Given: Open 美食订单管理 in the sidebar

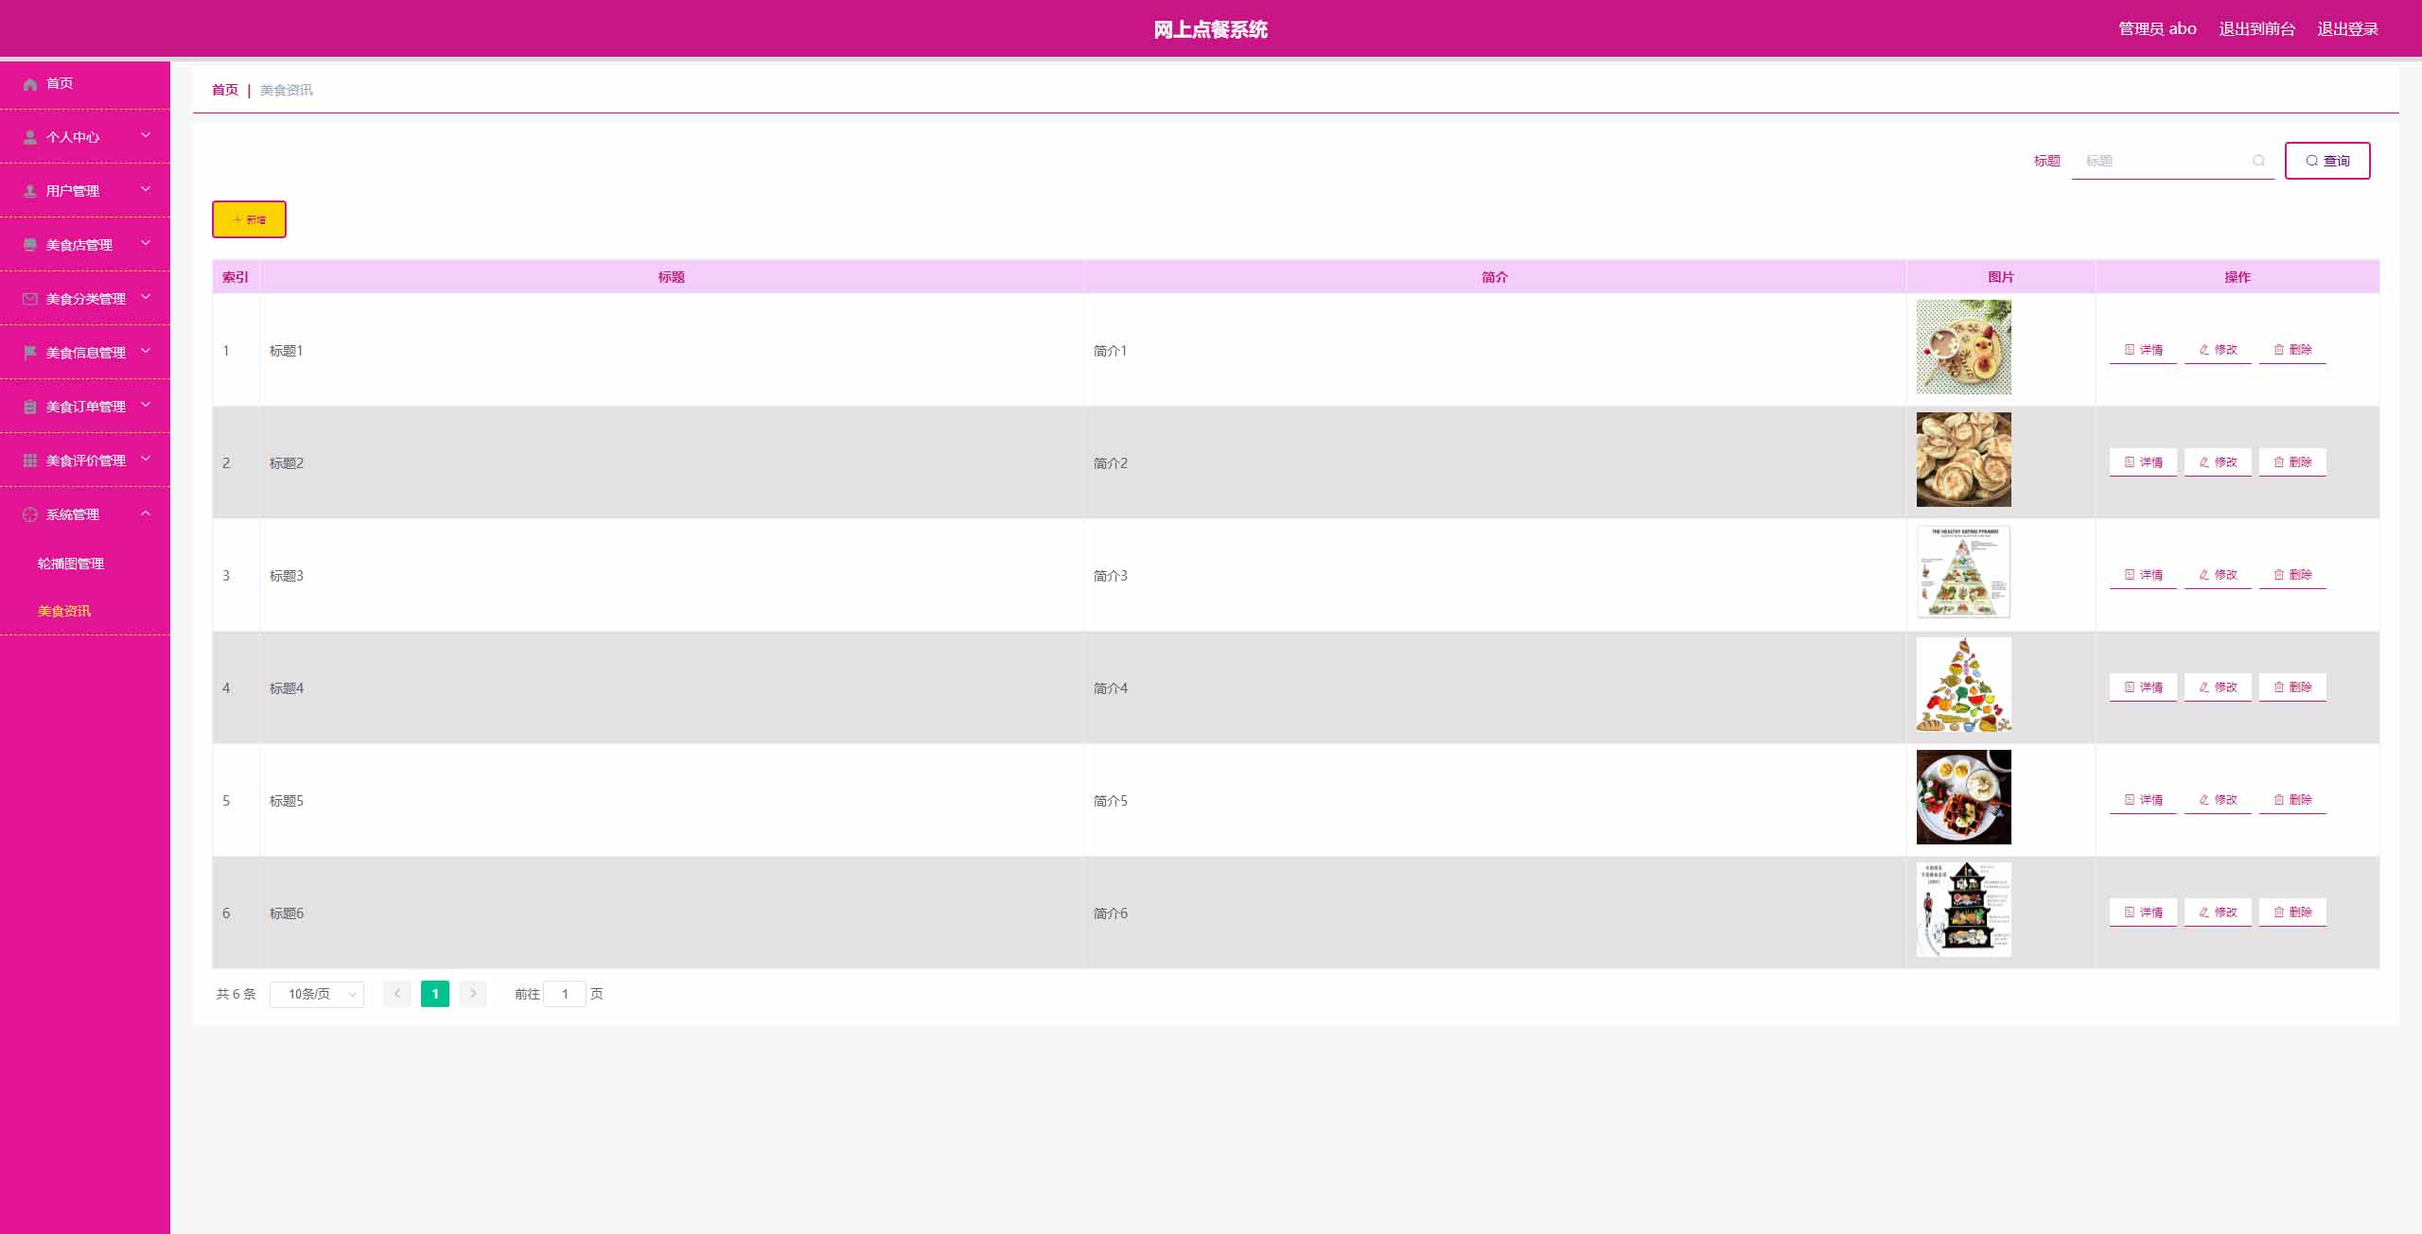Looking at the screenshot, I should 85,407.
